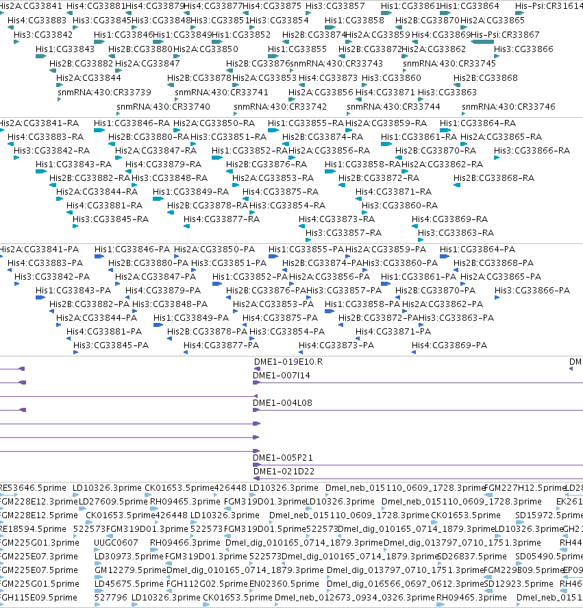Click the His2A:CG33847-PA protein label
Viewport: 583px width, 608px height.
(156, 277)
